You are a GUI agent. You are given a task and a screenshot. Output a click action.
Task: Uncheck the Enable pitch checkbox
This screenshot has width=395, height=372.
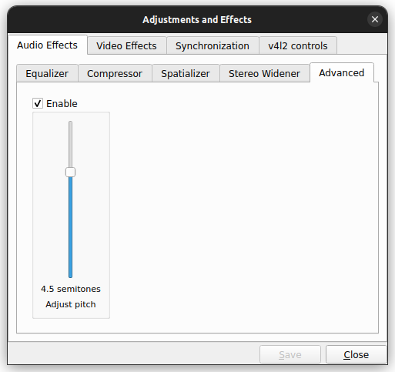pos(38,103)
